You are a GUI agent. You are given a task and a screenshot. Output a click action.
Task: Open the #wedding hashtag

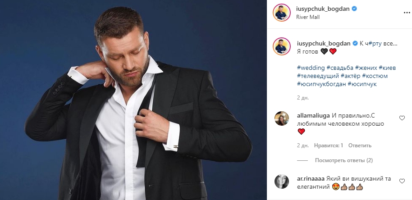[x=310, y=68]
